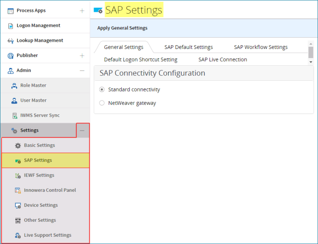Click tab strip scrollbar up arrow
This screenshot has height=244, width=318.
(x=311, y=44)
